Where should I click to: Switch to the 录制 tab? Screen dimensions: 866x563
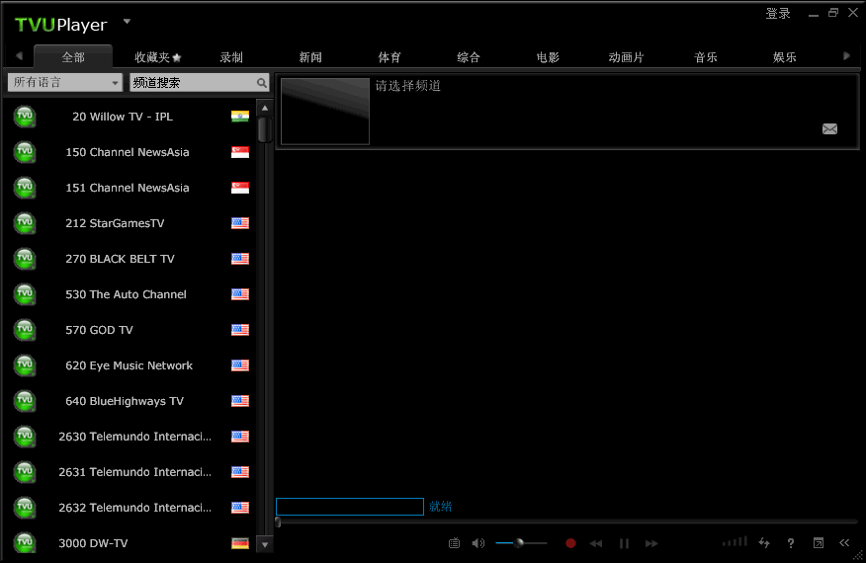pyautogui.click(x=231, y=57)
